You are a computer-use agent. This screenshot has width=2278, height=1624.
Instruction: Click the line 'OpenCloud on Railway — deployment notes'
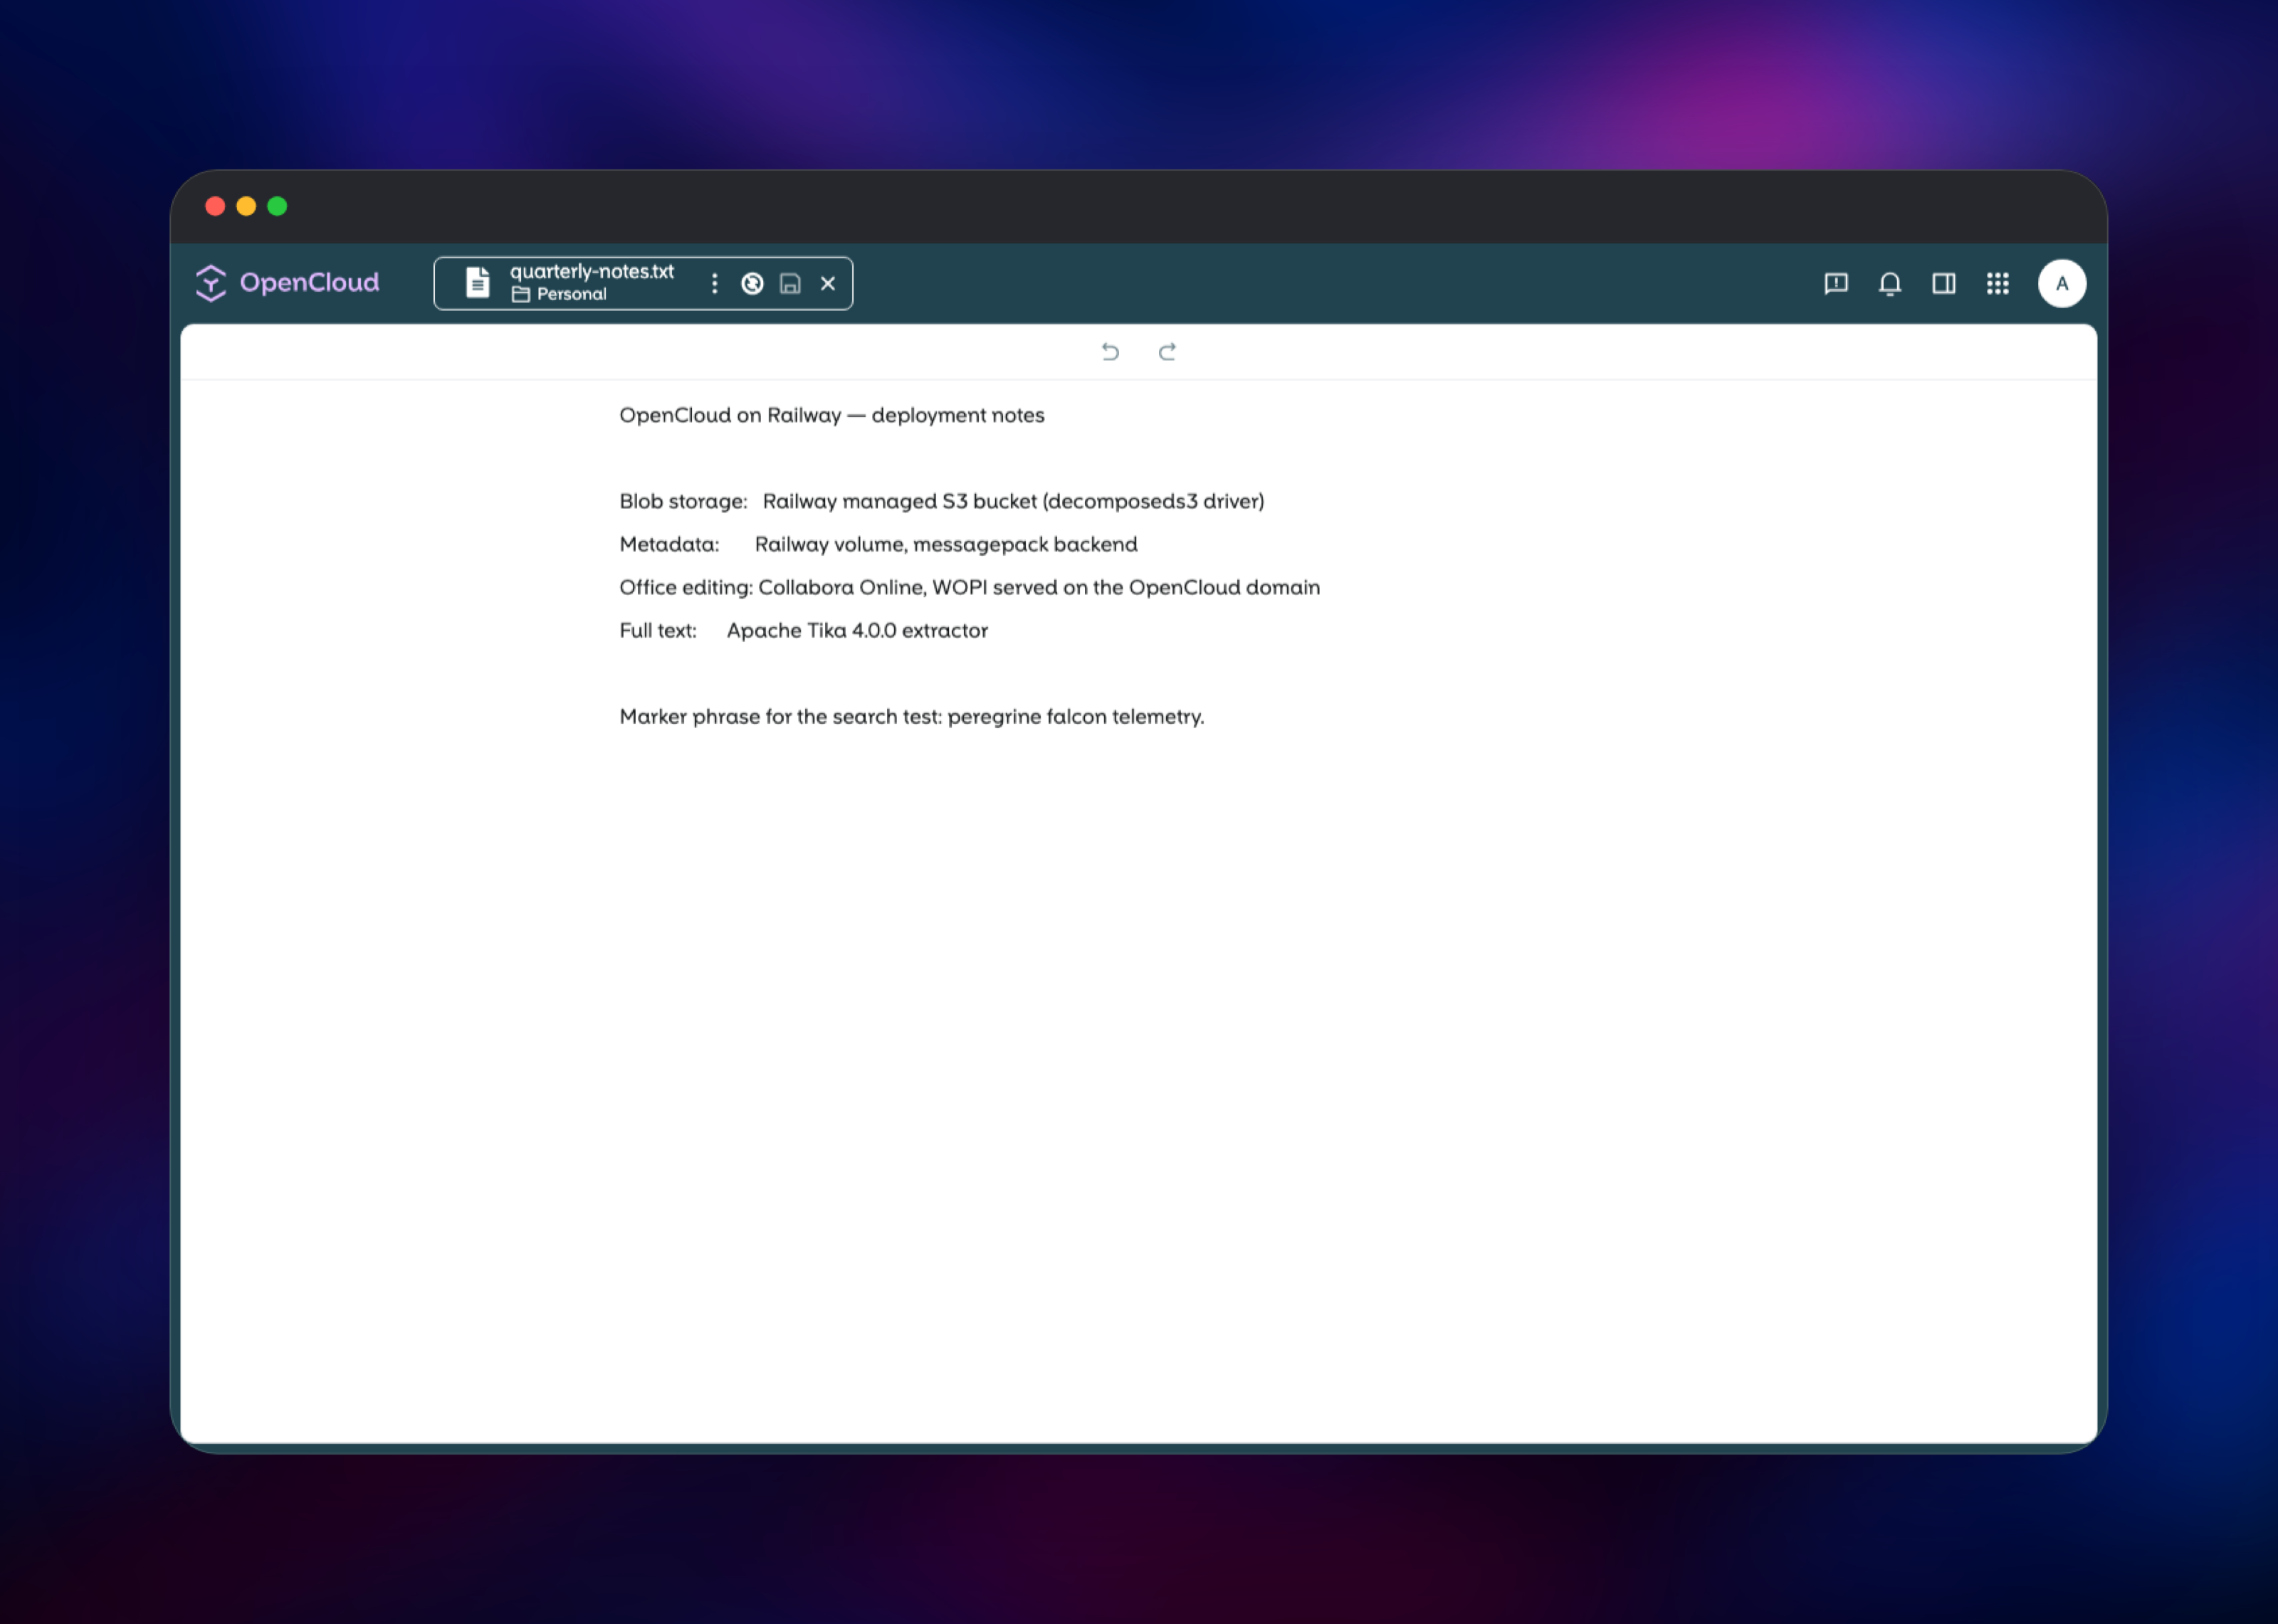(x=832, y=415)
